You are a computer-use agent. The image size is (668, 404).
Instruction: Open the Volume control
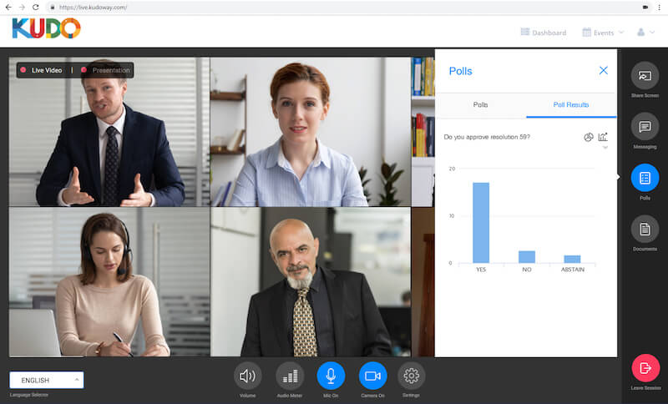pos(247,376)
